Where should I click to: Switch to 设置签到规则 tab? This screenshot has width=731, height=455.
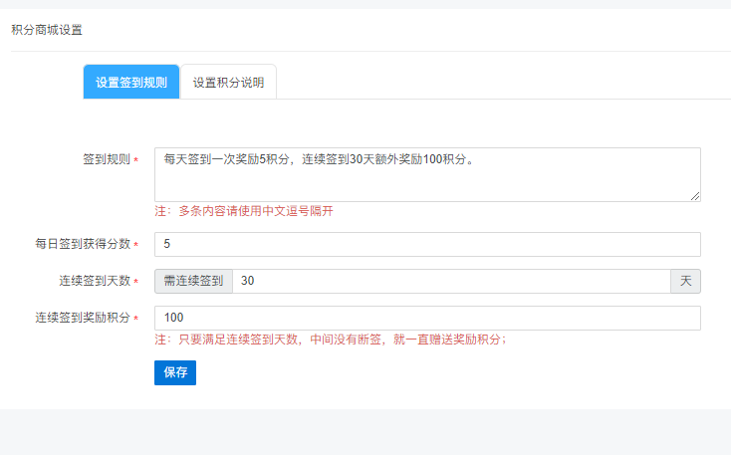(x=131, y=82)
